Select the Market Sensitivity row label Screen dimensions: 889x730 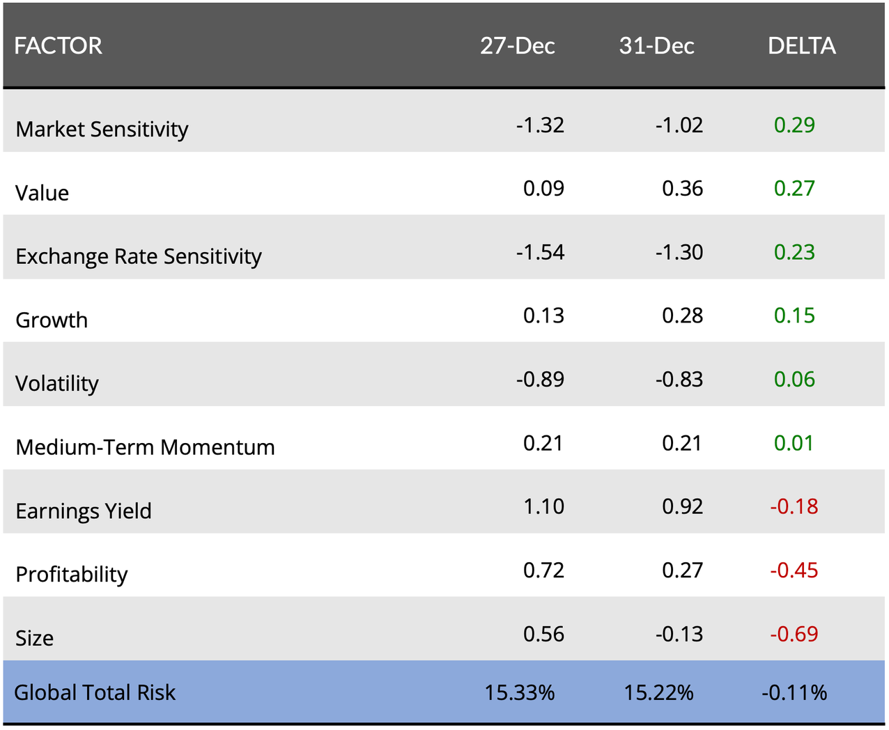coord(102,130)
